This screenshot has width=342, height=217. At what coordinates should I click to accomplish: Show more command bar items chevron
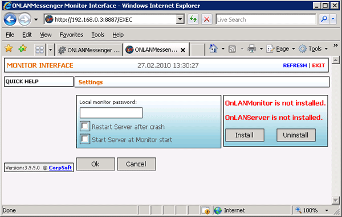(336, 45)
